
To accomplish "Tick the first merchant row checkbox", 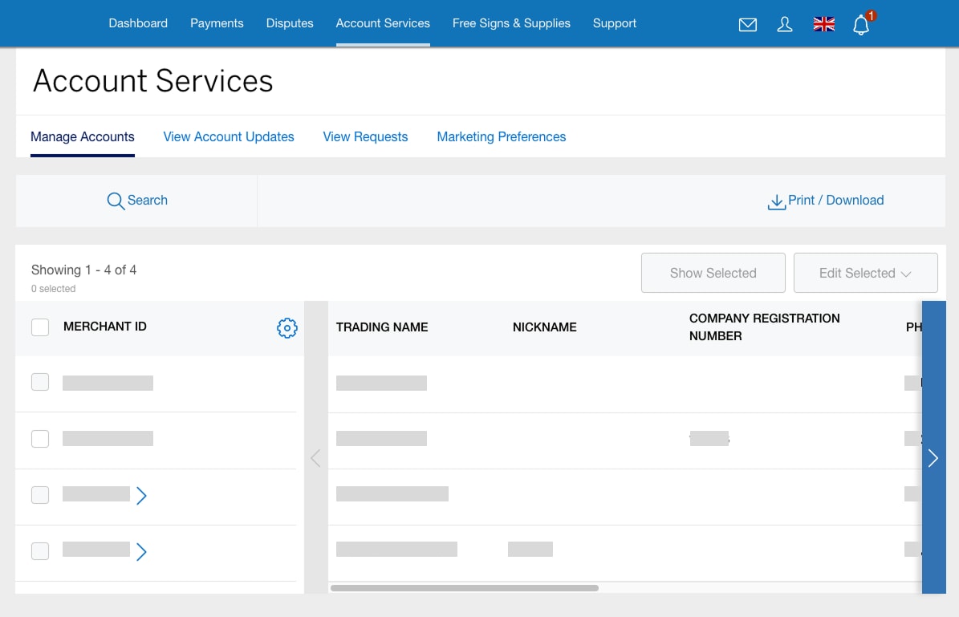I will point(40,382).
